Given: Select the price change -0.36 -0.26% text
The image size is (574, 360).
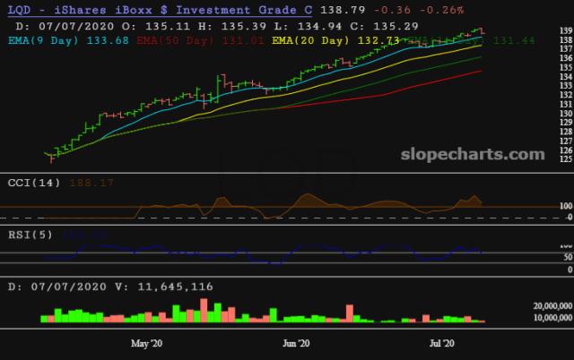Looking at the screenshot, I should [x=419, y=10].
